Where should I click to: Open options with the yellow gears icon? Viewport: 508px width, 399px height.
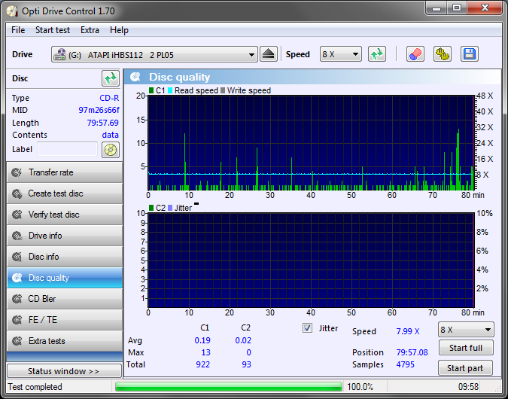[x=443, y=54]
